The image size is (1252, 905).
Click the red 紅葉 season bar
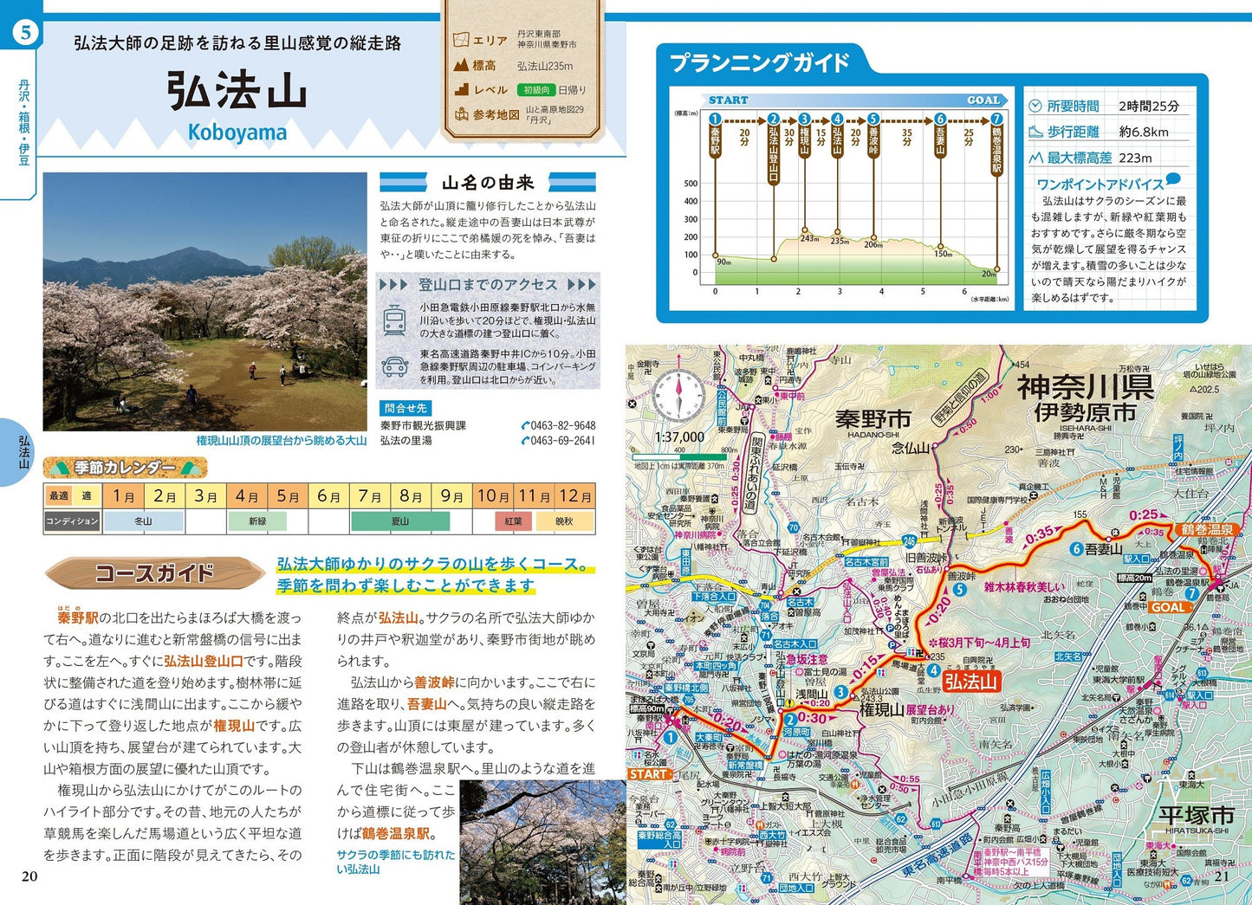514,521
